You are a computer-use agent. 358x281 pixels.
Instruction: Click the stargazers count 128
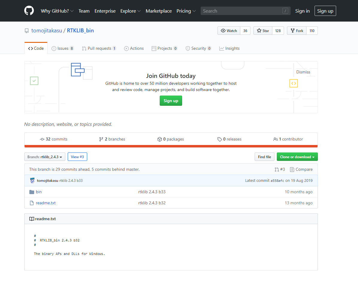point(278,31)
